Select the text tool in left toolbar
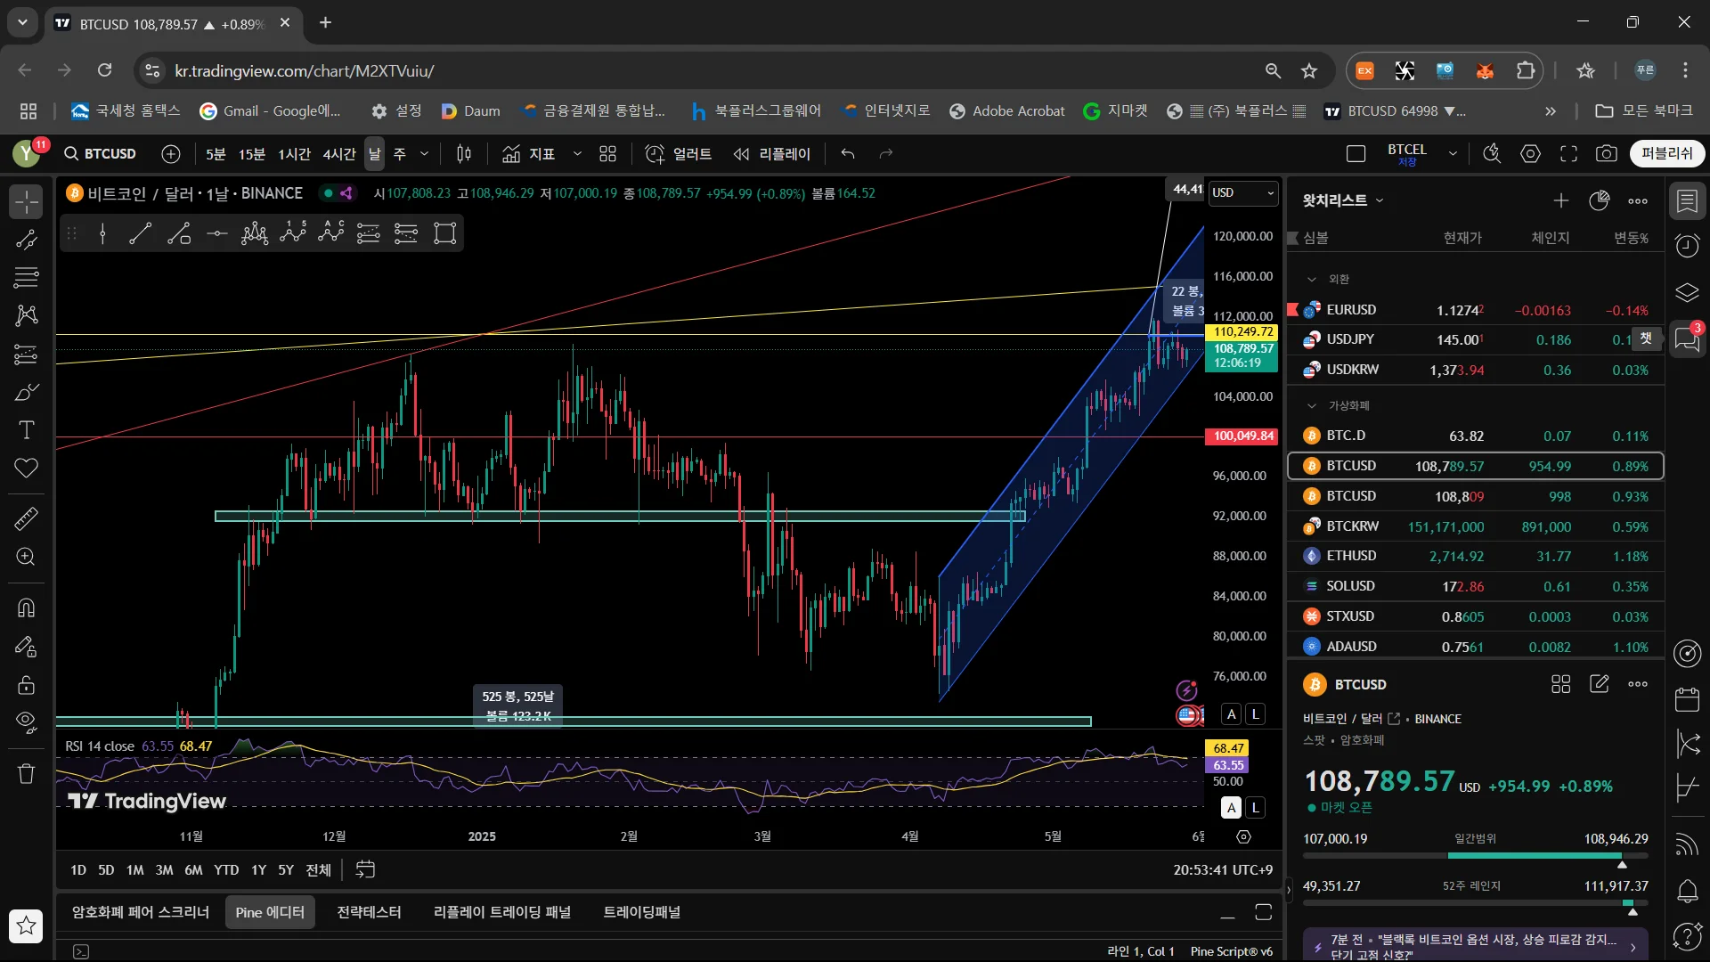This screenshot has height=962, width=1710. [x=27, y=430]
